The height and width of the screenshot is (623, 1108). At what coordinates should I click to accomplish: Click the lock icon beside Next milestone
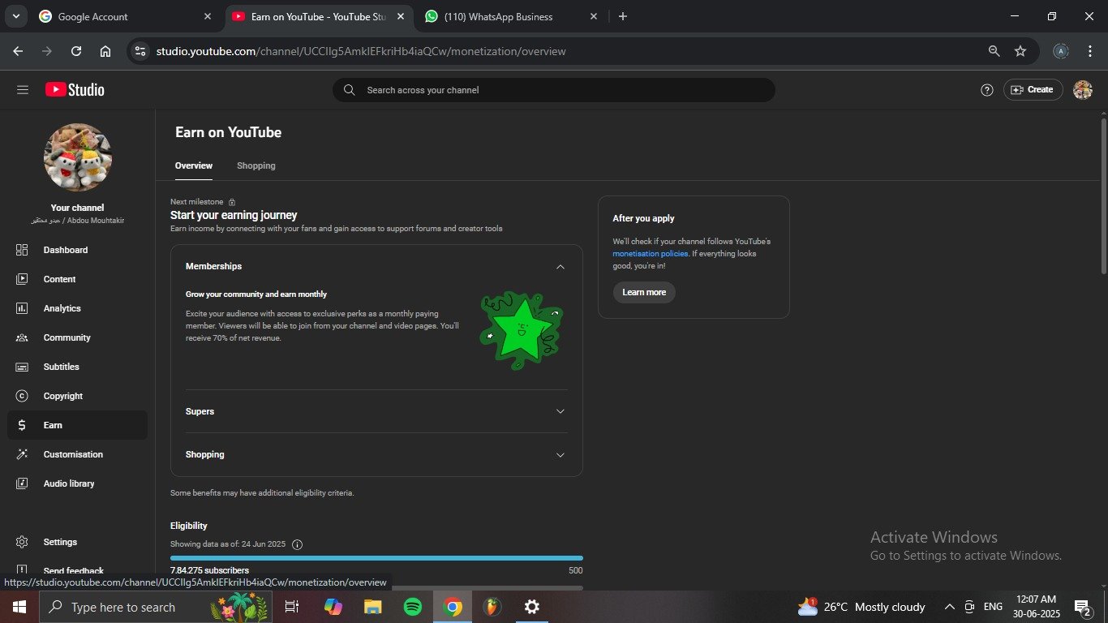[x=232, y=202]
